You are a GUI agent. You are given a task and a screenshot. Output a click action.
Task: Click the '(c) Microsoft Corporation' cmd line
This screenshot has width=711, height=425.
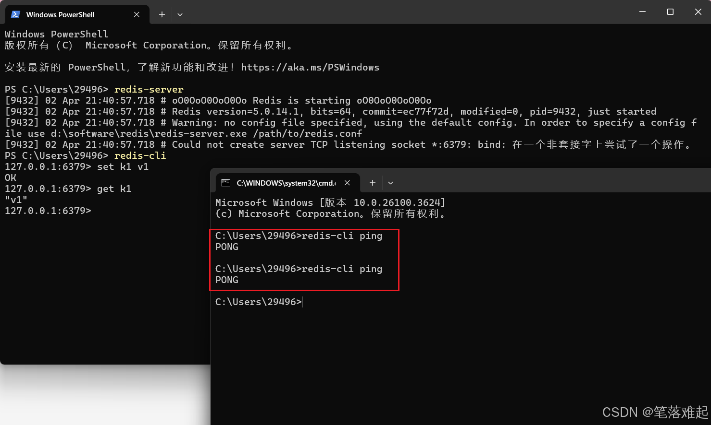pos(331,213)
